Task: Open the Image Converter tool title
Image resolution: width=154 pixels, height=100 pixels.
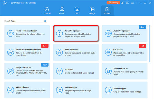Action: (23, 67)
